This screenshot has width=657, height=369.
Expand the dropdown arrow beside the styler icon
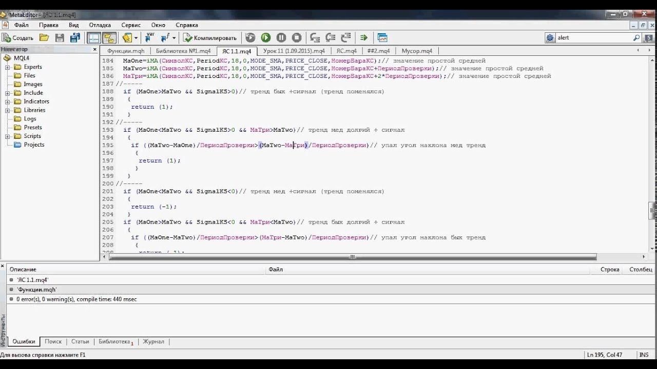point(136,37)
